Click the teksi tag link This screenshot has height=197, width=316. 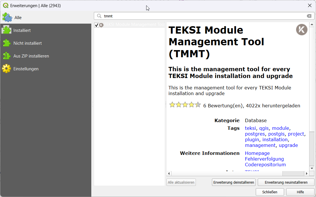(x=250, y=128)
